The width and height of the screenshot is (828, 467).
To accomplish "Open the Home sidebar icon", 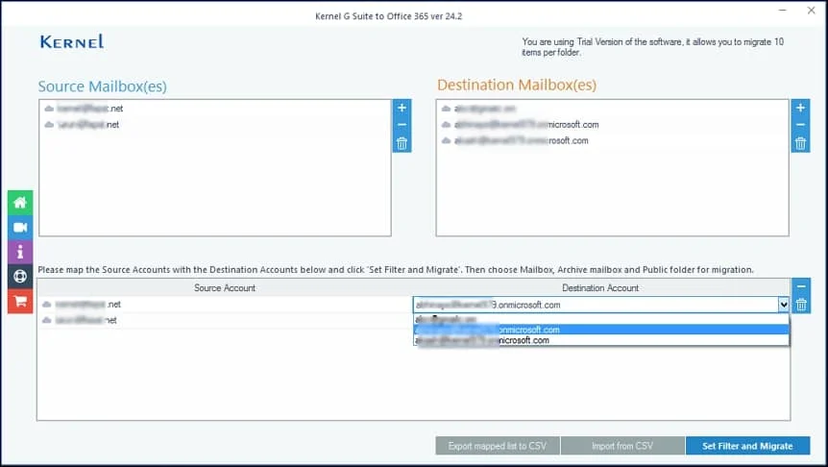I will 20,203.
